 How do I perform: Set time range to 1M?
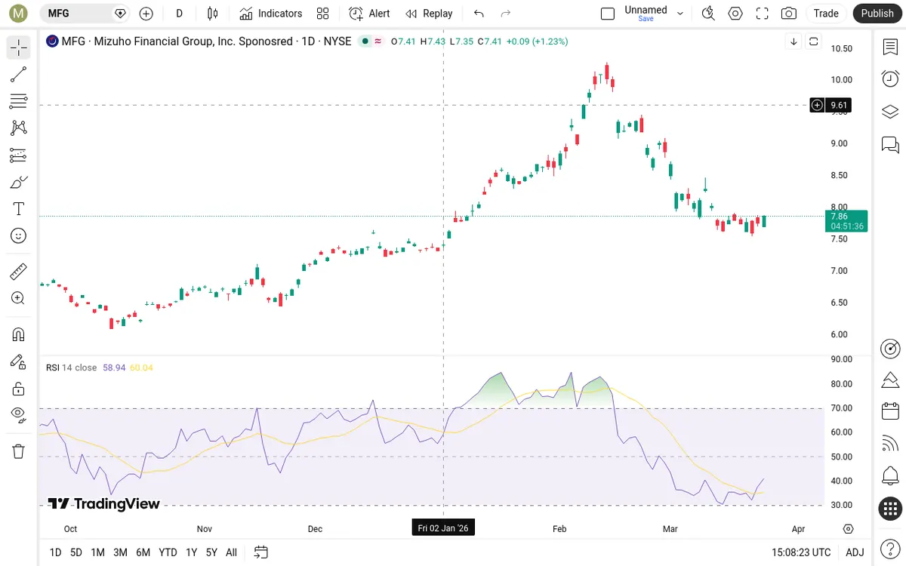point(97,552)
